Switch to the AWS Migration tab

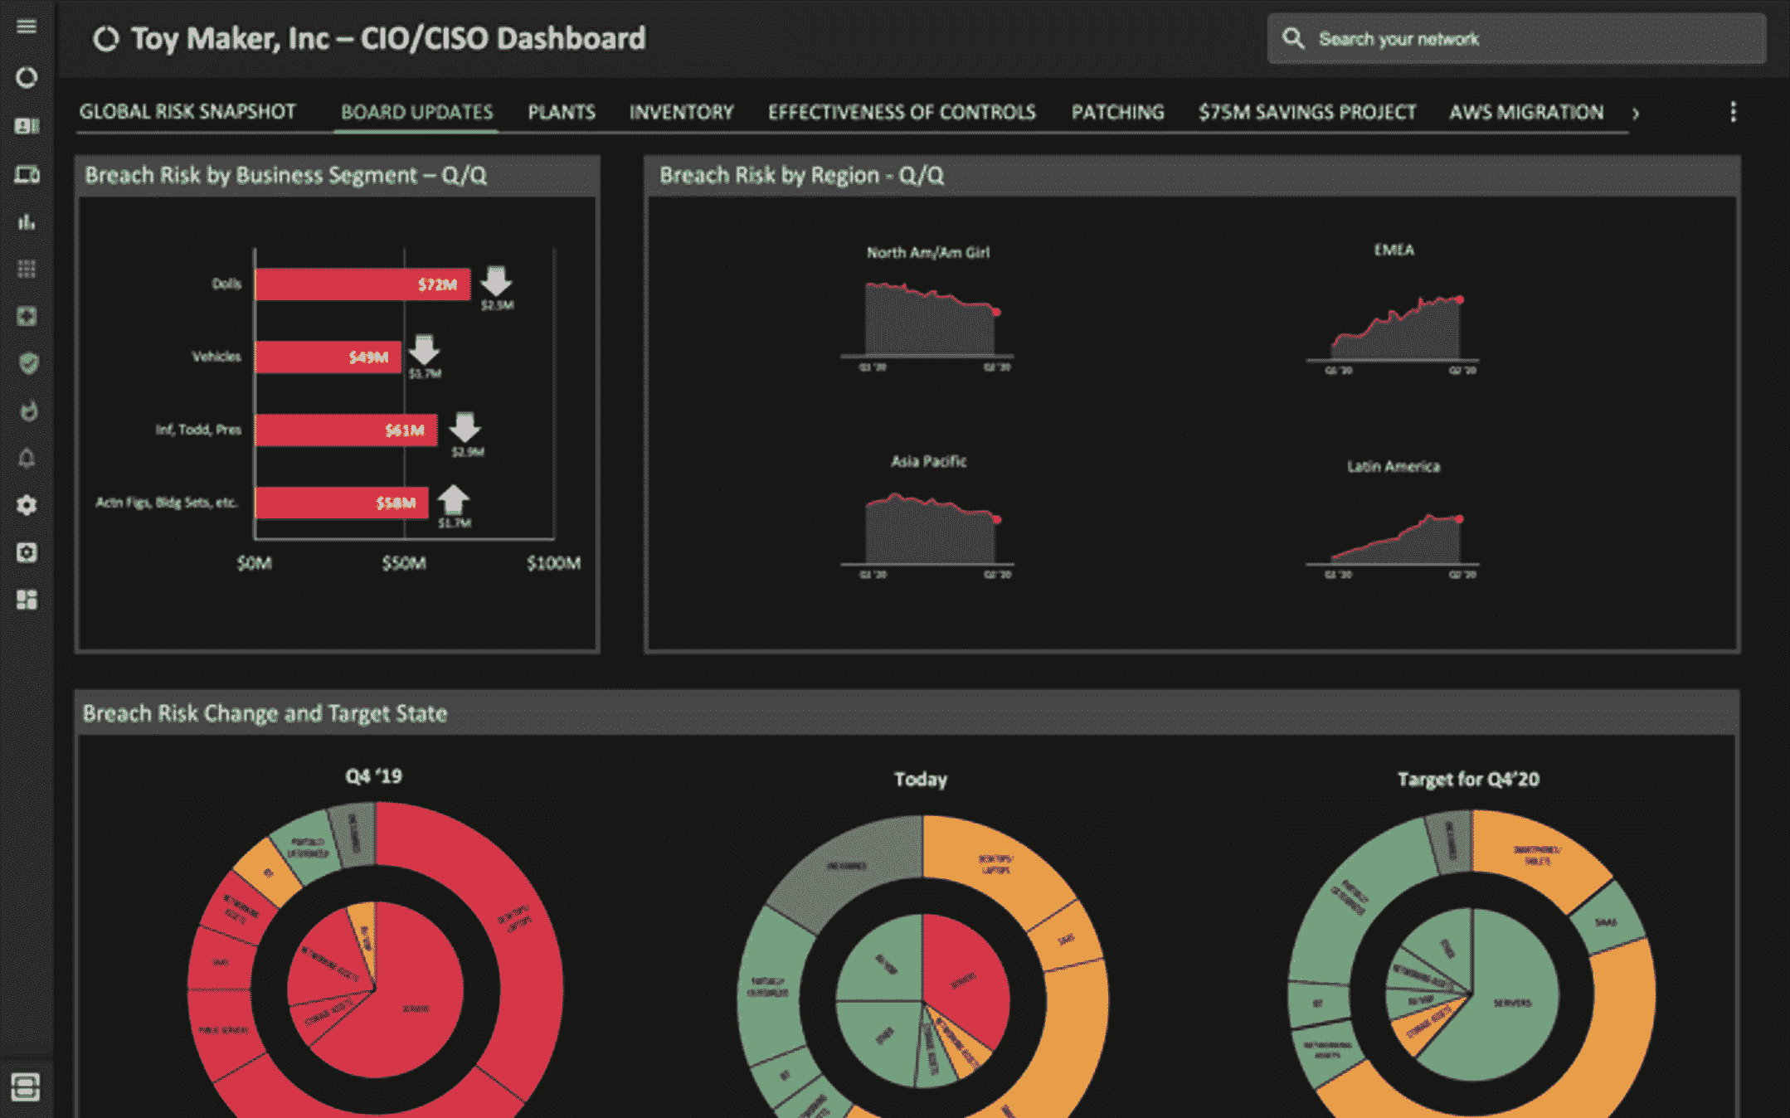[x=1526, y=112]
